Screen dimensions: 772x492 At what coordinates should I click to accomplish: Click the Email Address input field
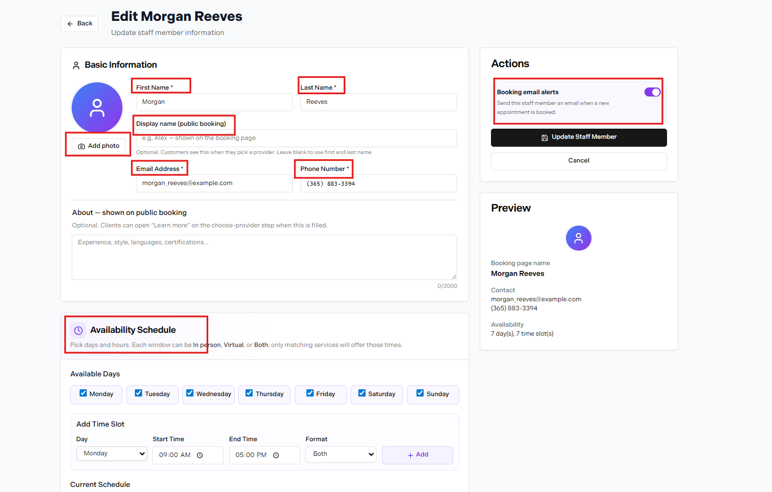[x=214, y=183]
